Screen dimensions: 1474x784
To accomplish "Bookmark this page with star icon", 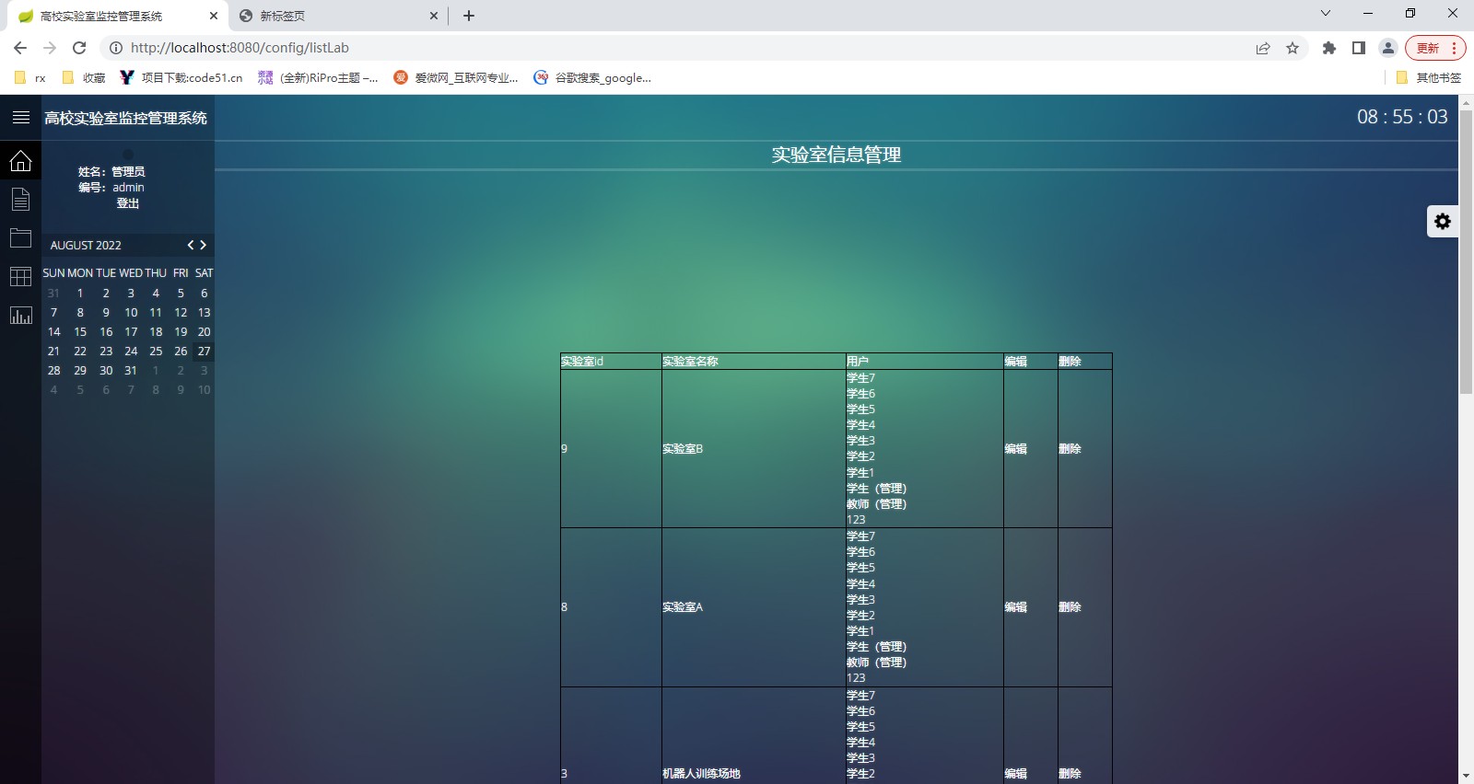I will (x=1293, y=48).
